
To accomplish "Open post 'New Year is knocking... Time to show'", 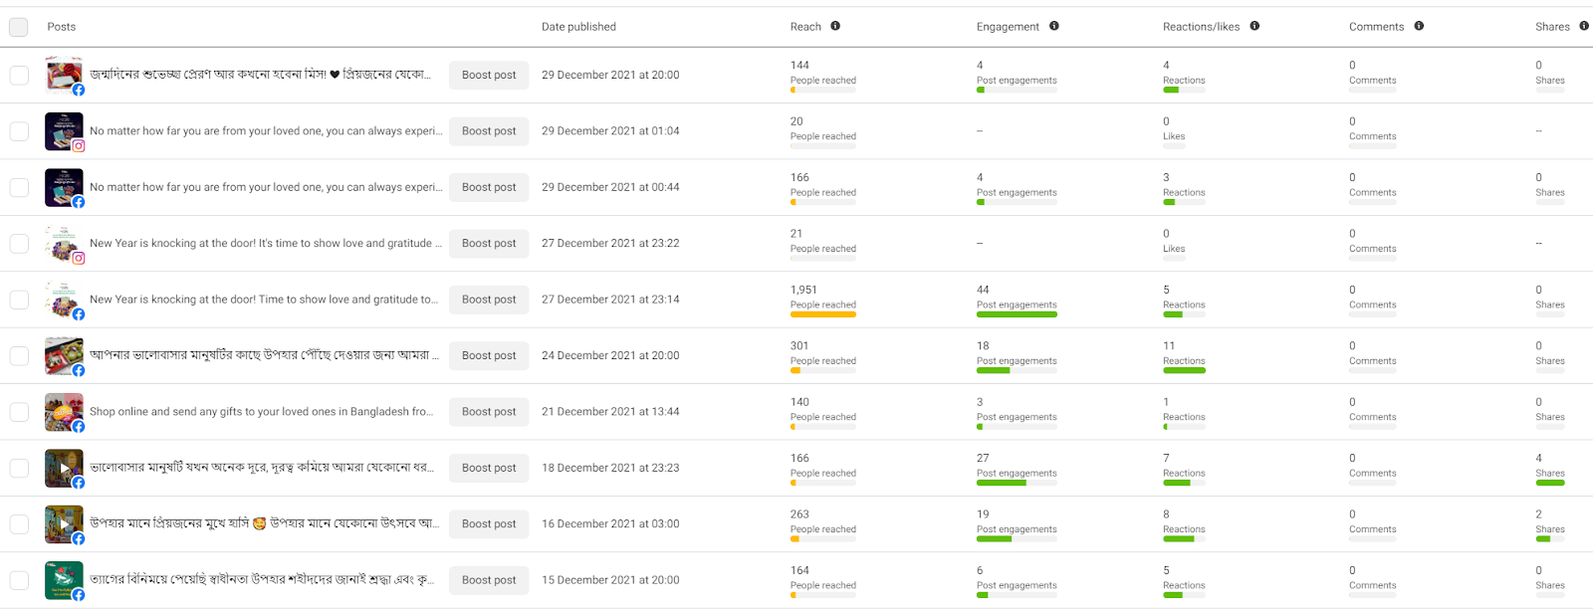I will tap(264, 300).
